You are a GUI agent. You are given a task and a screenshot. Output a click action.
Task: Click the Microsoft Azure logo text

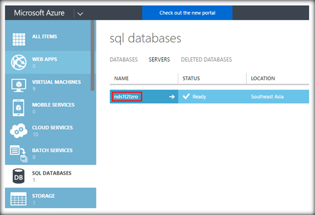pyautogui.click(x=39, y=13)
